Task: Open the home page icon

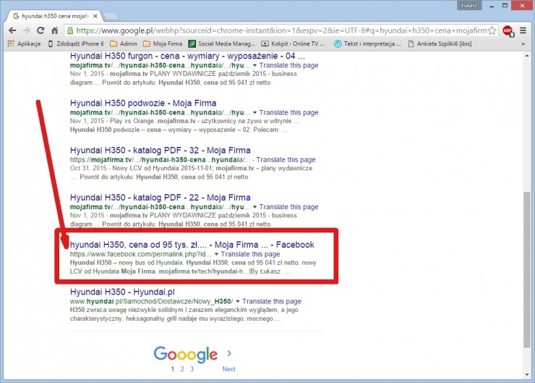Action: pyautogui.click(x=55, y=30)
